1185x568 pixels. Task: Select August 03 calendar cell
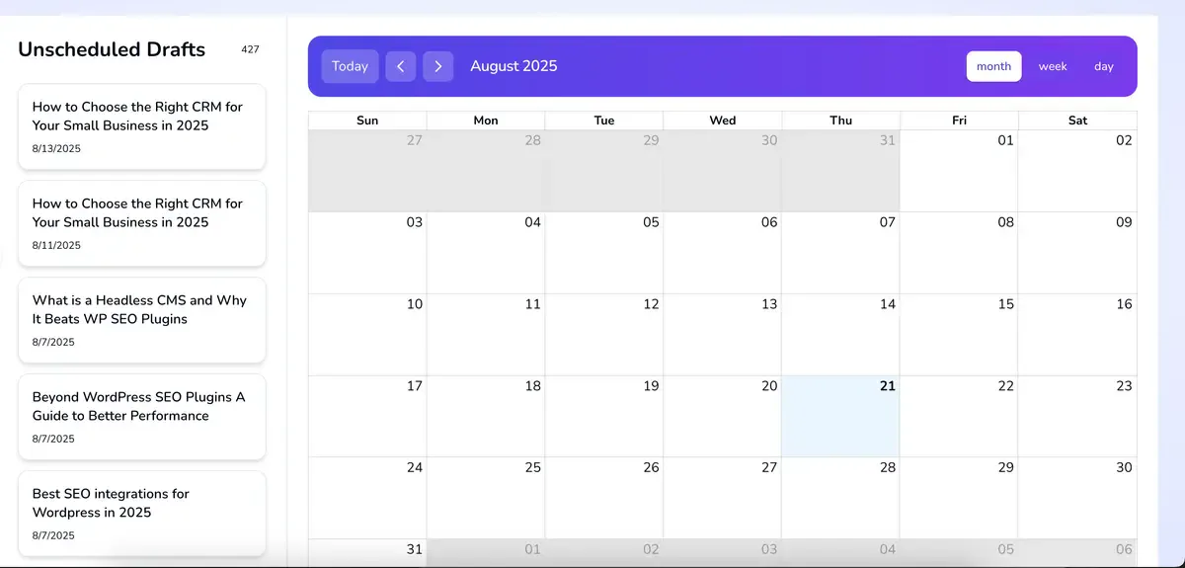[367, 253]
